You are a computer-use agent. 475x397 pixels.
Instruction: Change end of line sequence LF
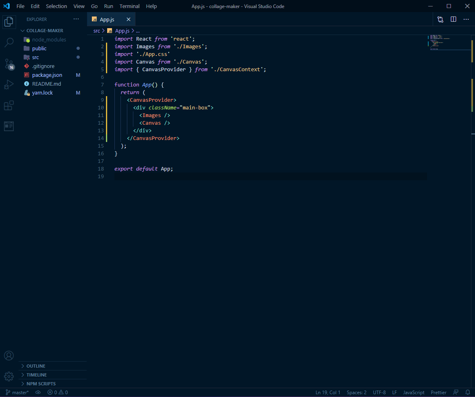[394, 393]
